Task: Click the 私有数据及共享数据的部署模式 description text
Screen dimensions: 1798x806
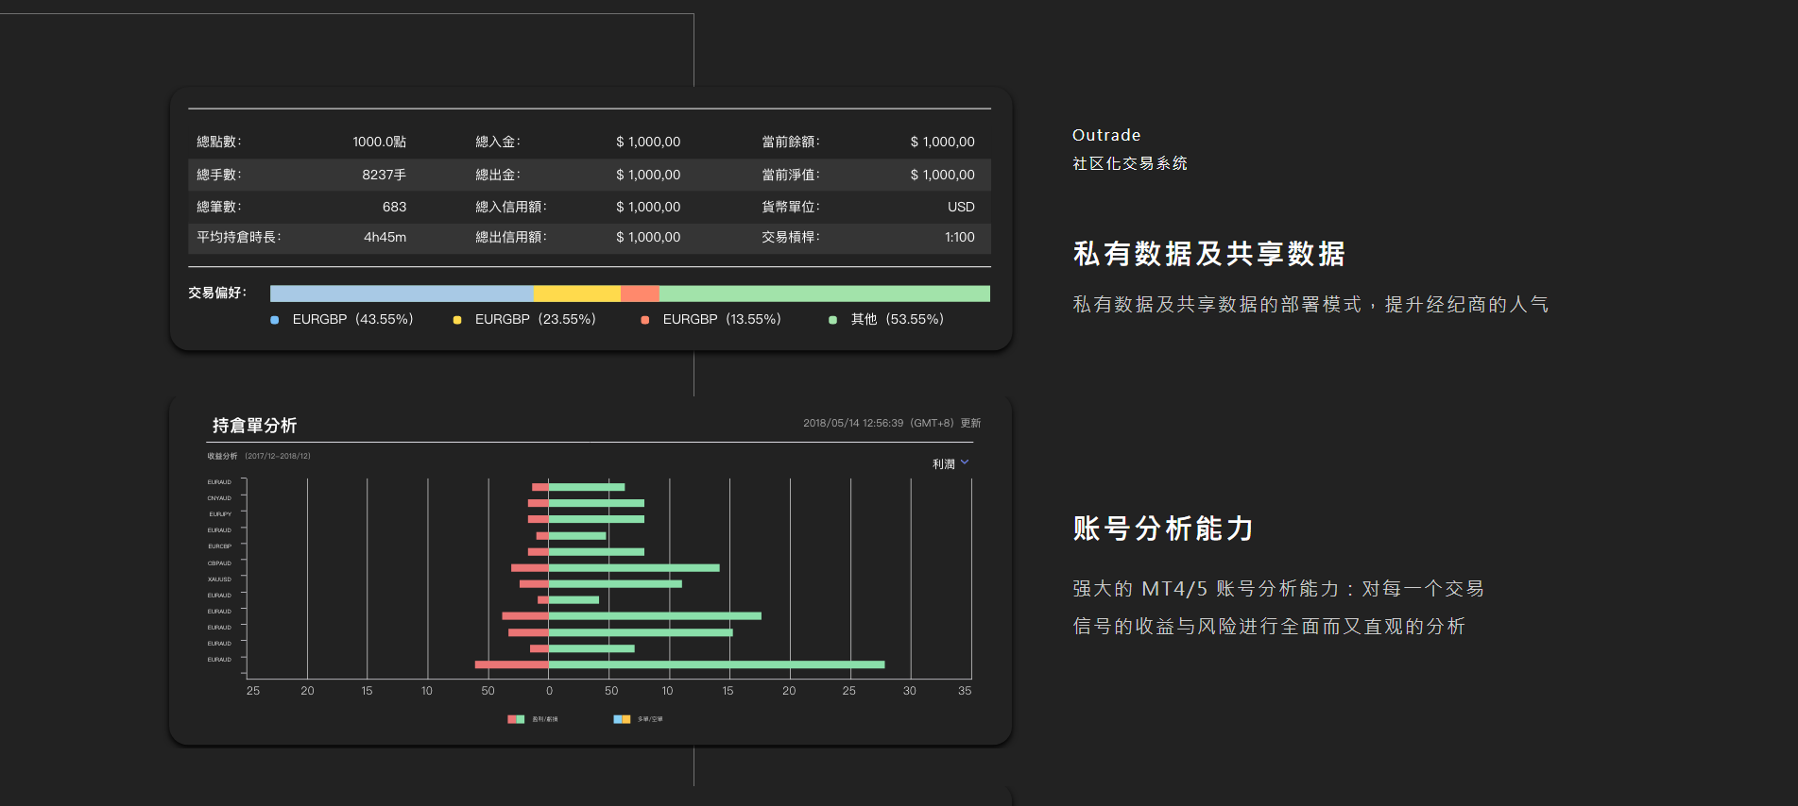Action: click(1310, 305)
